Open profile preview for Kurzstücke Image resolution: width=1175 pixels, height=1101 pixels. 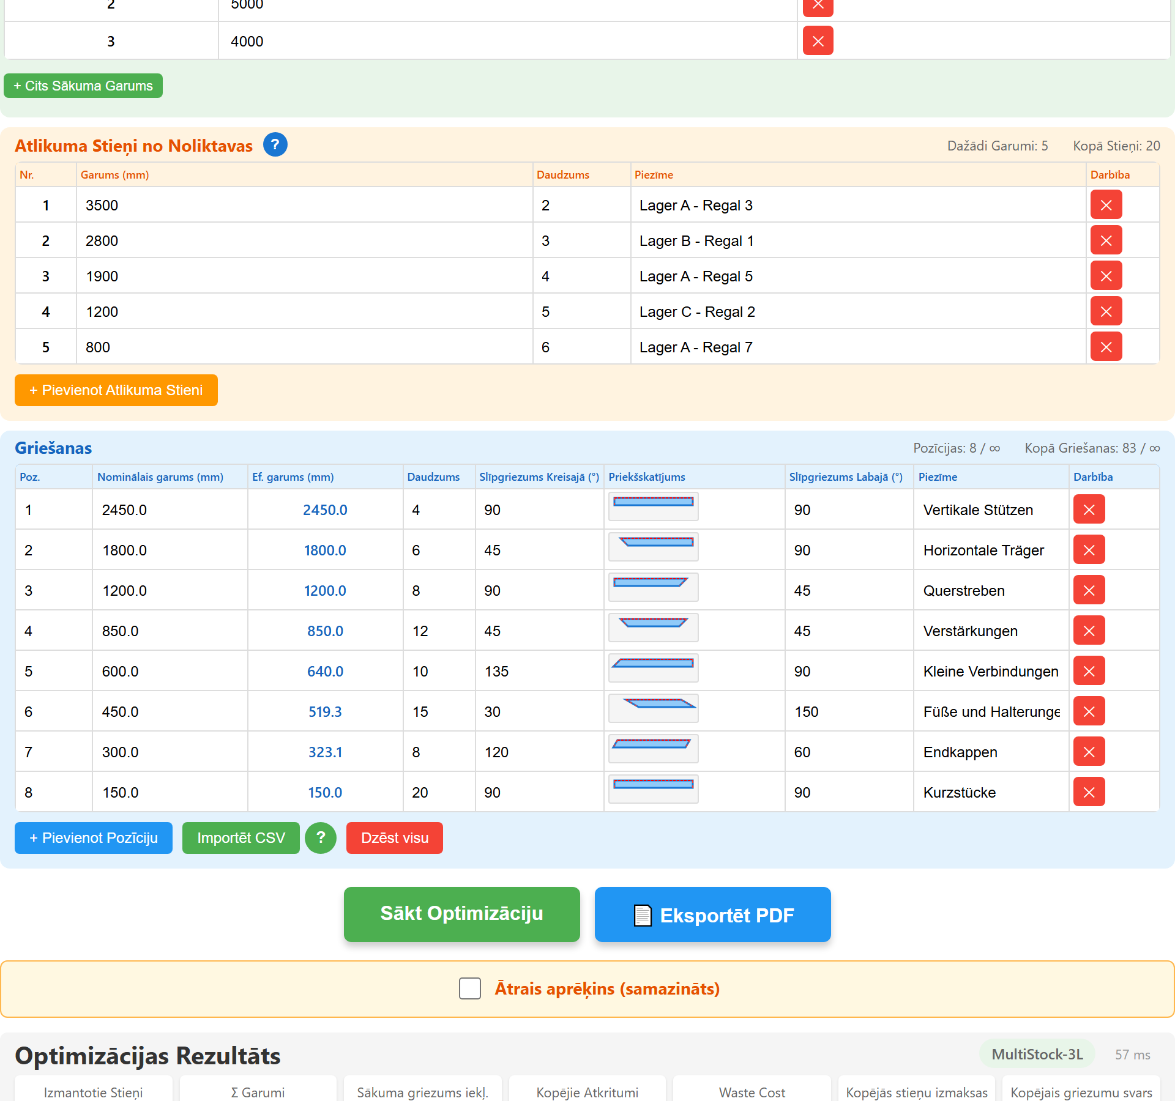[653, 789]
